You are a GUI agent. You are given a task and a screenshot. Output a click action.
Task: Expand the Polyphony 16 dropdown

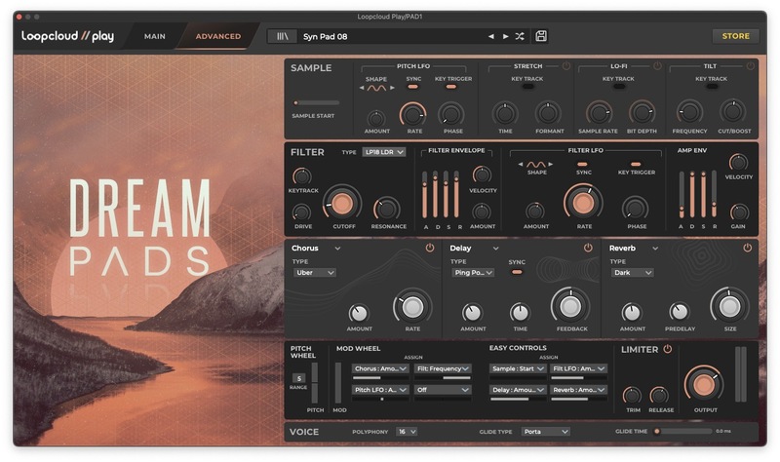point(407,431)
